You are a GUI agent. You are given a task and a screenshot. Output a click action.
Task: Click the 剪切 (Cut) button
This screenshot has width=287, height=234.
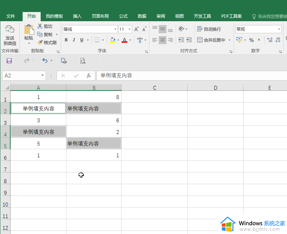(45, 26)
